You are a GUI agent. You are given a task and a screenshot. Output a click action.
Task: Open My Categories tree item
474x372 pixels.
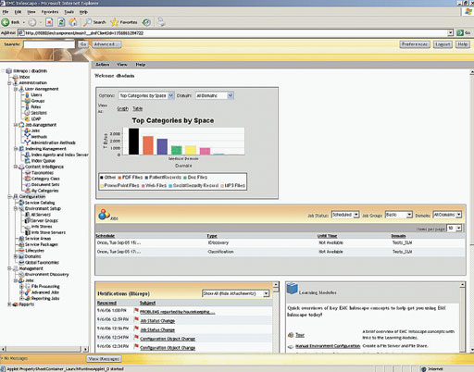(44, 191)
